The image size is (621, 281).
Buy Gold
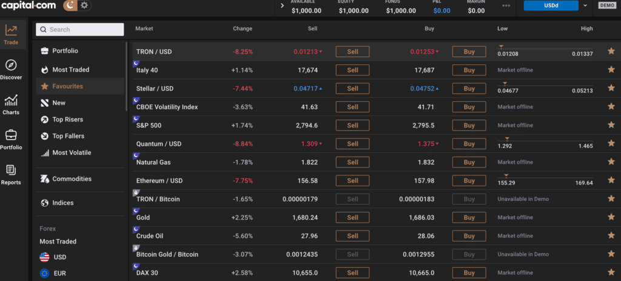[x=469, y=217]
